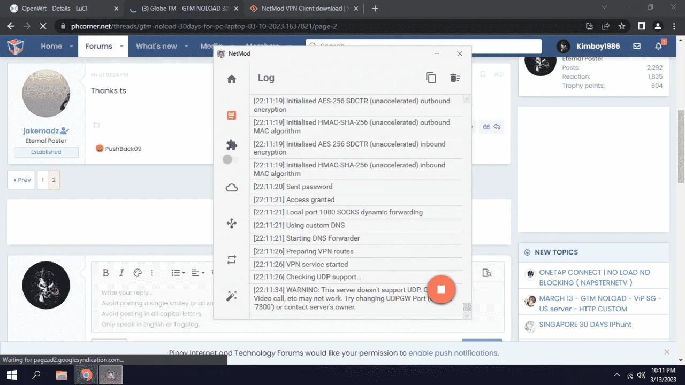
Task: Go to page 1 of thread
Action: 42,180
